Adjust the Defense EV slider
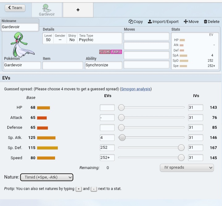Image resolution: width=222 pixels, height=206 pixels. click(151, 128)
